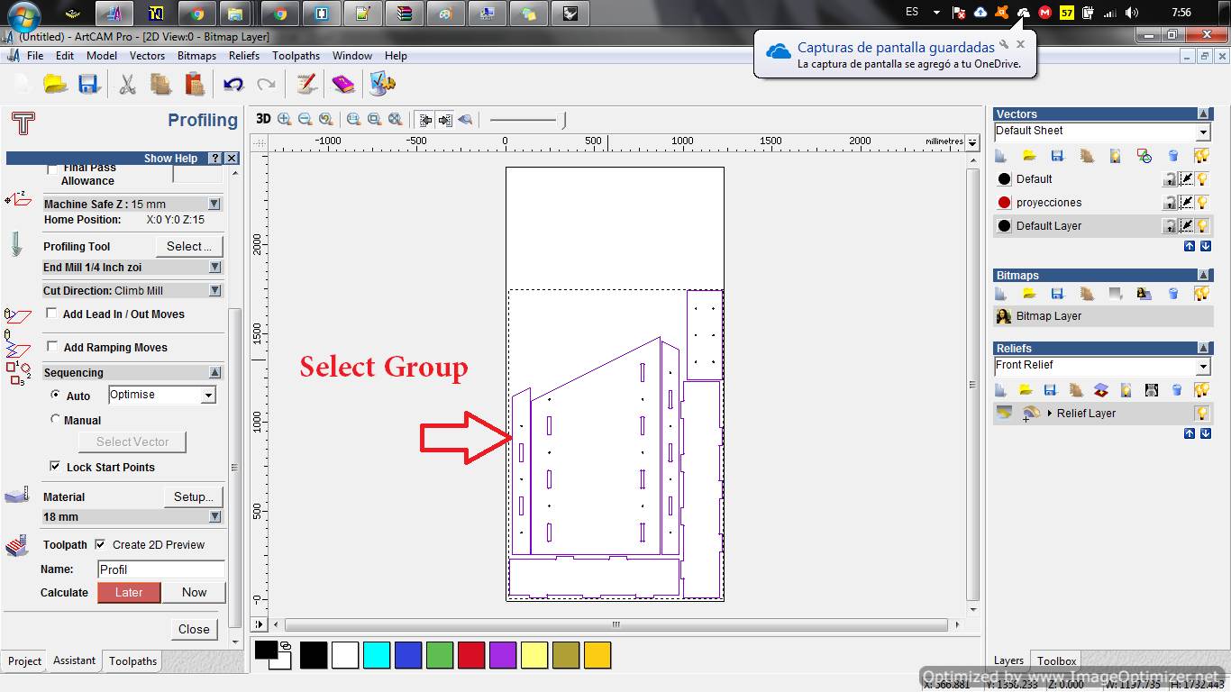The height and width of the screenshot is (692, 1231).
Task: Click the material Setup... button
Action: point(194,497)
